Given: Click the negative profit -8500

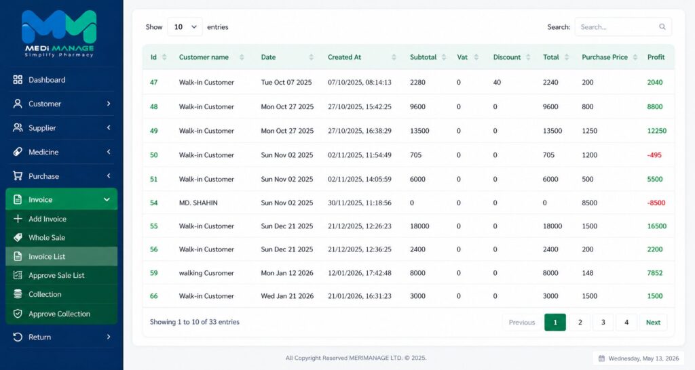Looking at the screenshot, I should [656, 203].
